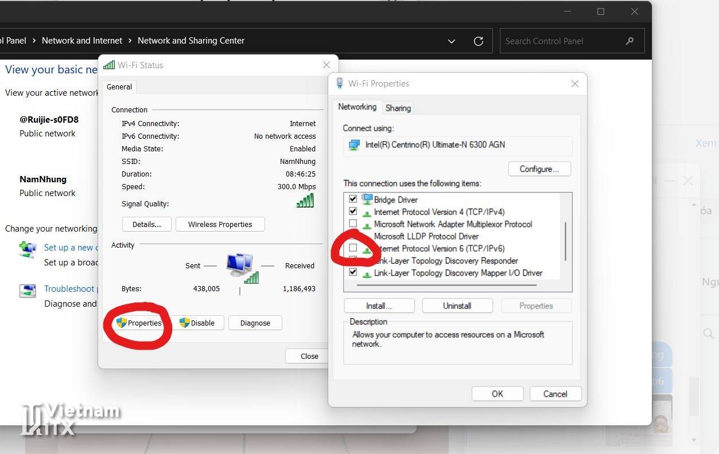Select the Bridge Driver network icon
The image size is (719, 454).
366,199
